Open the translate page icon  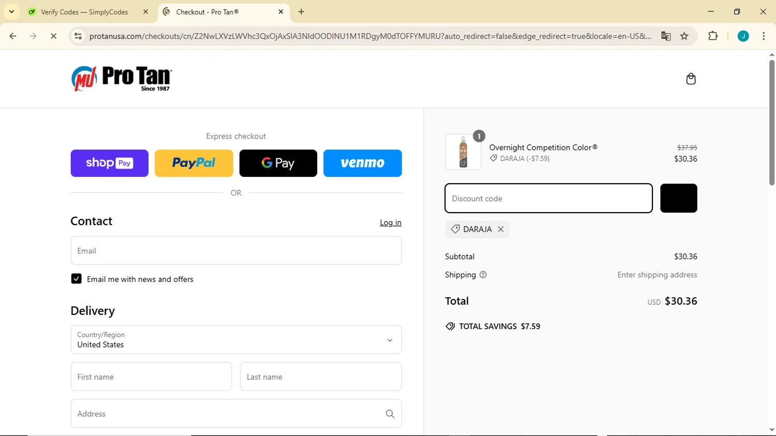(666, 36)
